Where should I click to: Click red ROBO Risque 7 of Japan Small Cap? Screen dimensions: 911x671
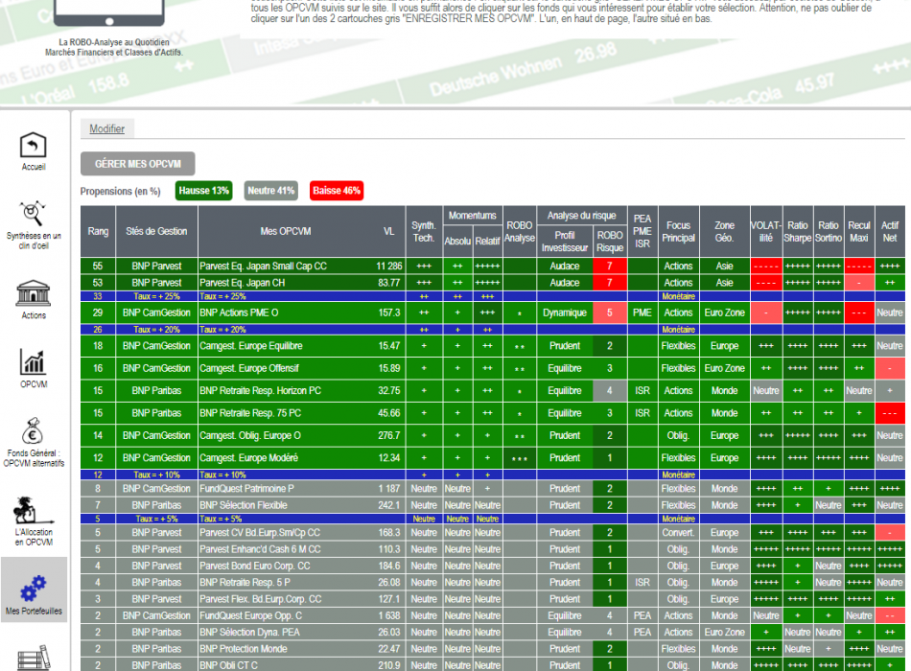point(610,266)
